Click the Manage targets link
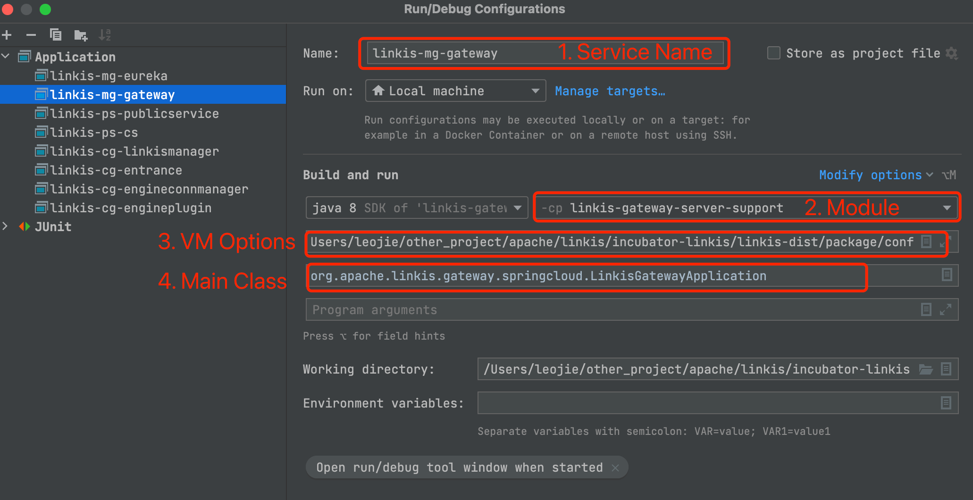 coord(610,91)
